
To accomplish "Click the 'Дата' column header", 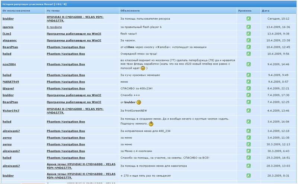I will (x=265, y=11).
